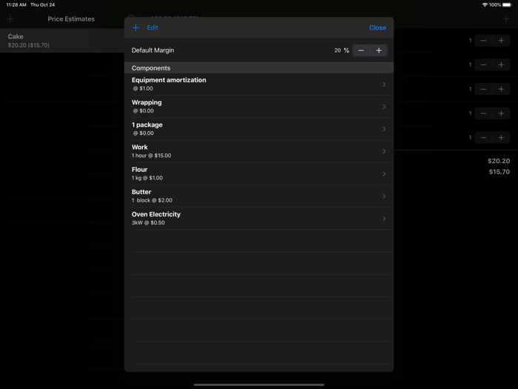Add a new price estimate in sidebar

coord(10,19)
